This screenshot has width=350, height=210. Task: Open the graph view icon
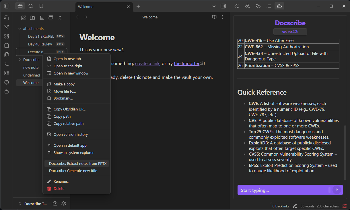(6, 27)
